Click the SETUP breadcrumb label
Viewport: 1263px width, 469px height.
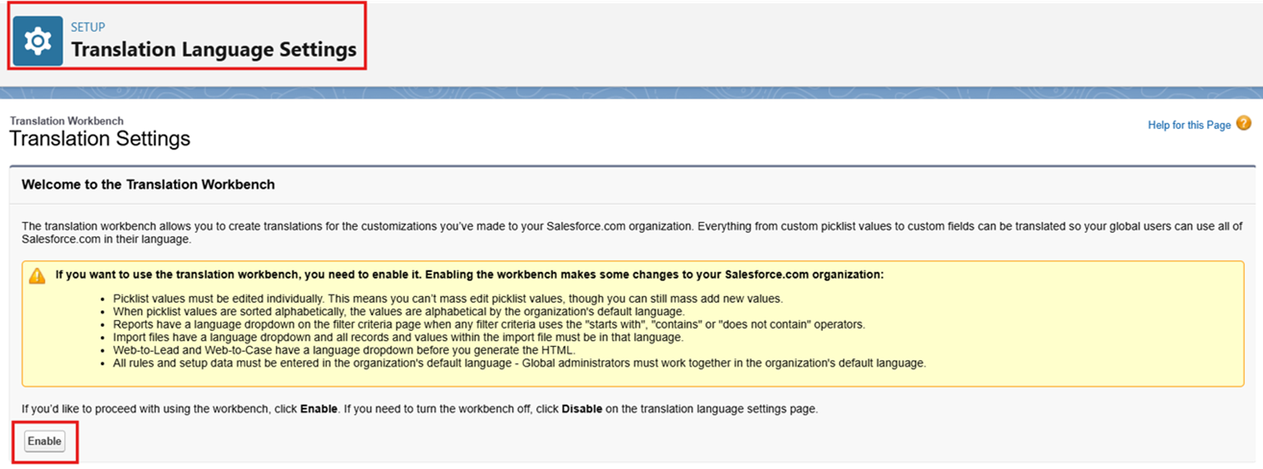(88, 27)
